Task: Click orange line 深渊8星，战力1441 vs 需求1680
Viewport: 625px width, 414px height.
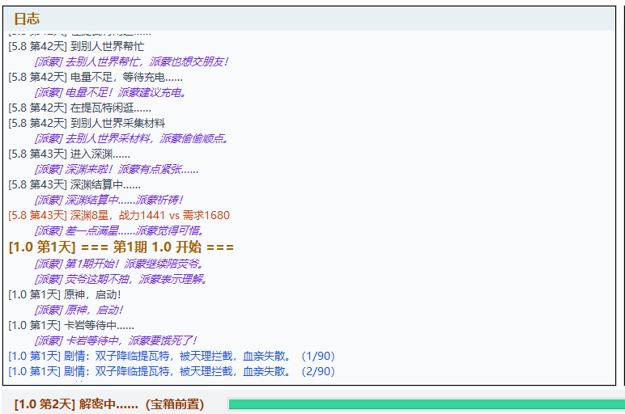Action: point(119,215)
